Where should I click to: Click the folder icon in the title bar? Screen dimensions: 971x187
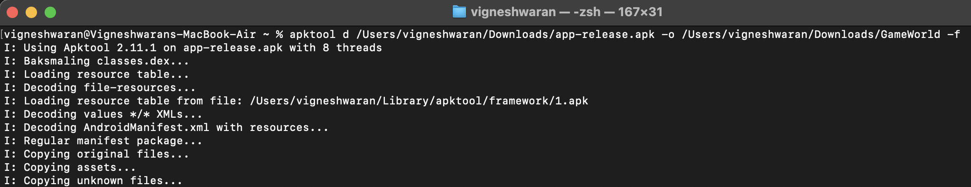[x=459, y=12]
